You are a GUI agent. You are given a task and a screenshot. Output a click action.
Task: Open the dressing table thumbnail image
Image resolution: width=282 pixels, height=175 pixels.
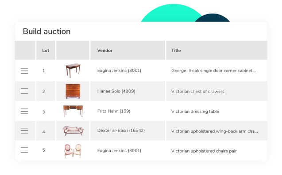click(73, 111)
